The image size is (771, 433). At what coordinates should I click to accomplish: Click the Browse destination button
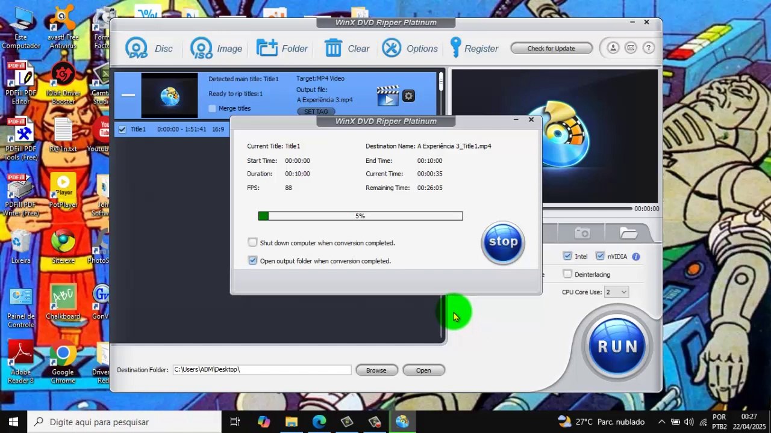click(x=376, y=370)
